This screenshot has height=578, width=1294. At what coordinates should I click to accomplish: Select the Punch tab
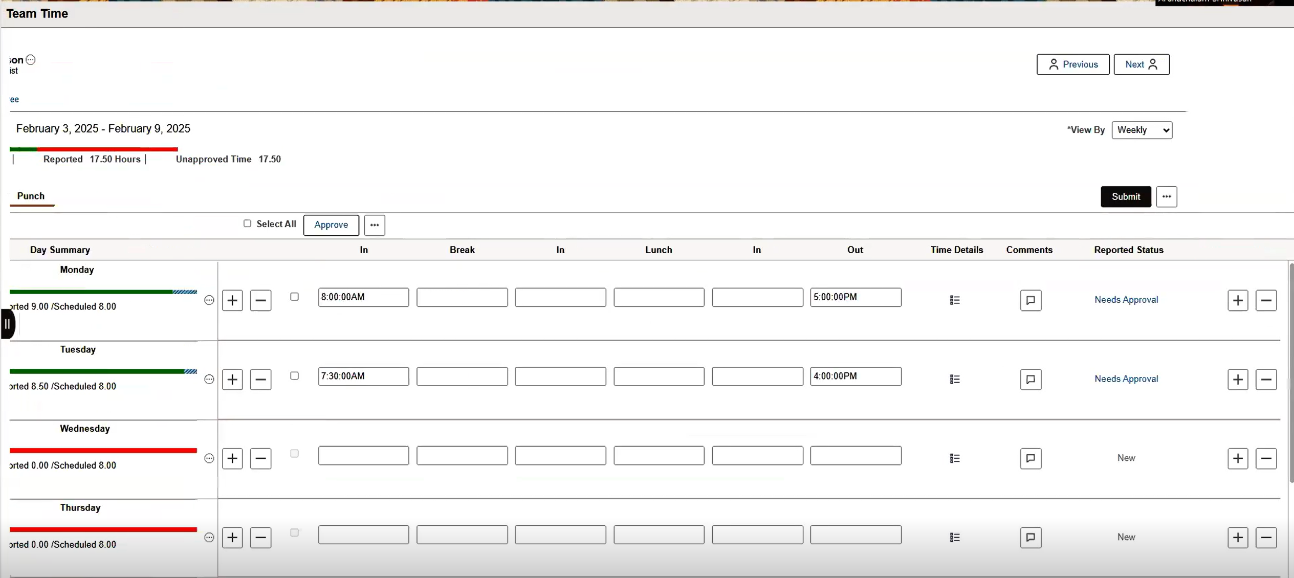point(31,196)
